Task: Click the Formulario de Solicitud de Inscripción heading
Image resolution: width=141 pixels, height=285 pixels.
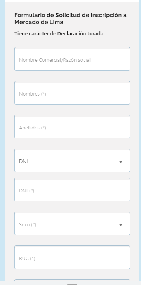Action: (70, 19)
